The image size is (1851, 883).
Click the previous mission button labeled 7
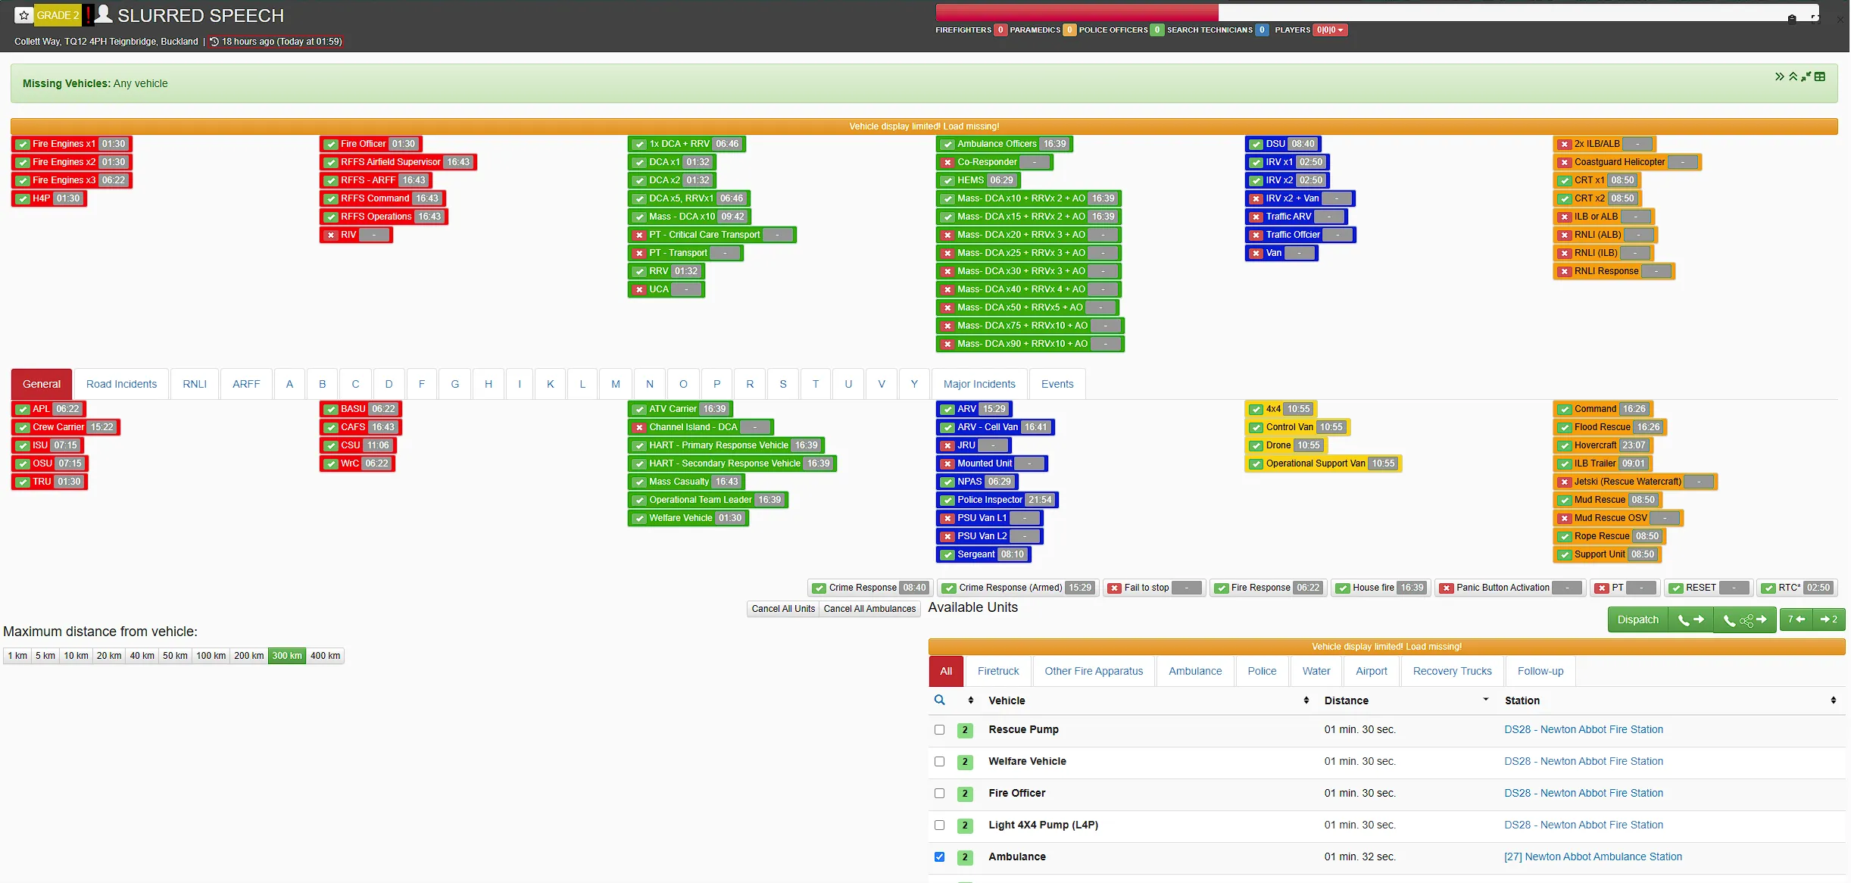click(x=1796, y=619)
